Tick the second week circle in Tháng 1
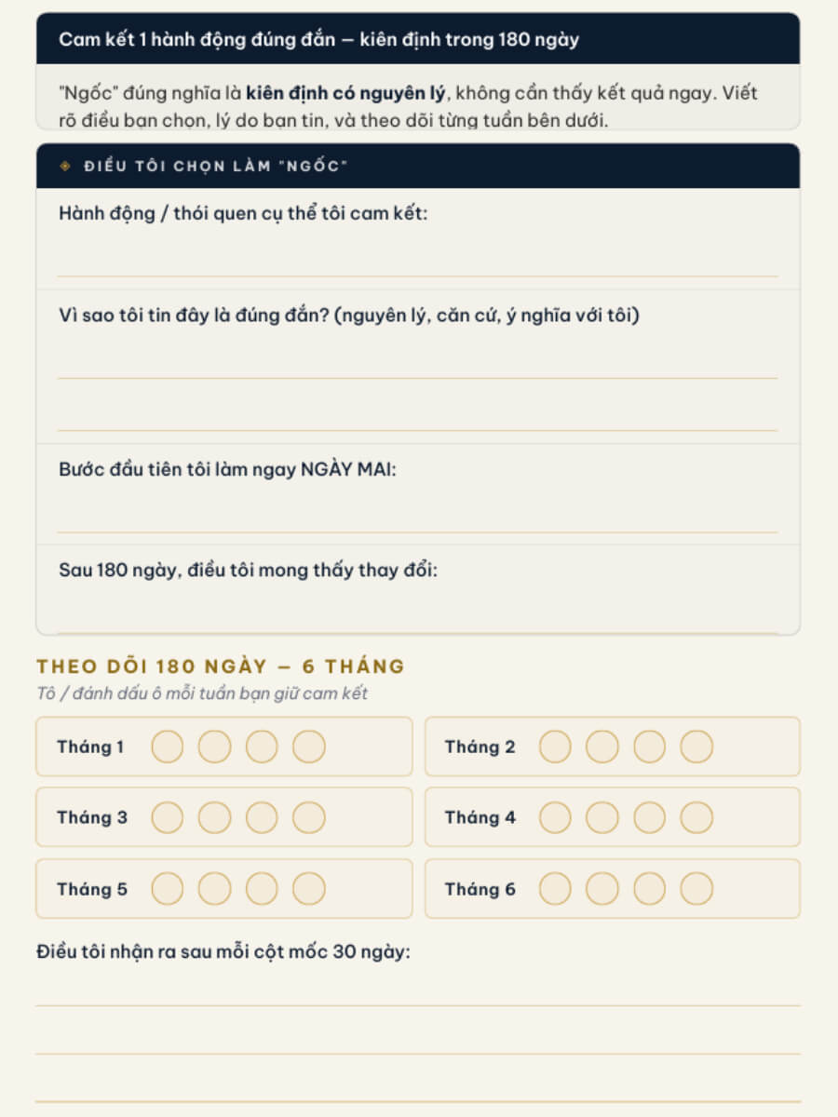The image size is (838, 1117). [214, 747]
